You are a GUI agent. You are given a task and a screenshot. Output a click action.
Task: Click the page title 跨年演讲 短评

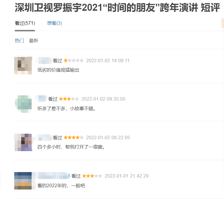(x=190, y=8)
